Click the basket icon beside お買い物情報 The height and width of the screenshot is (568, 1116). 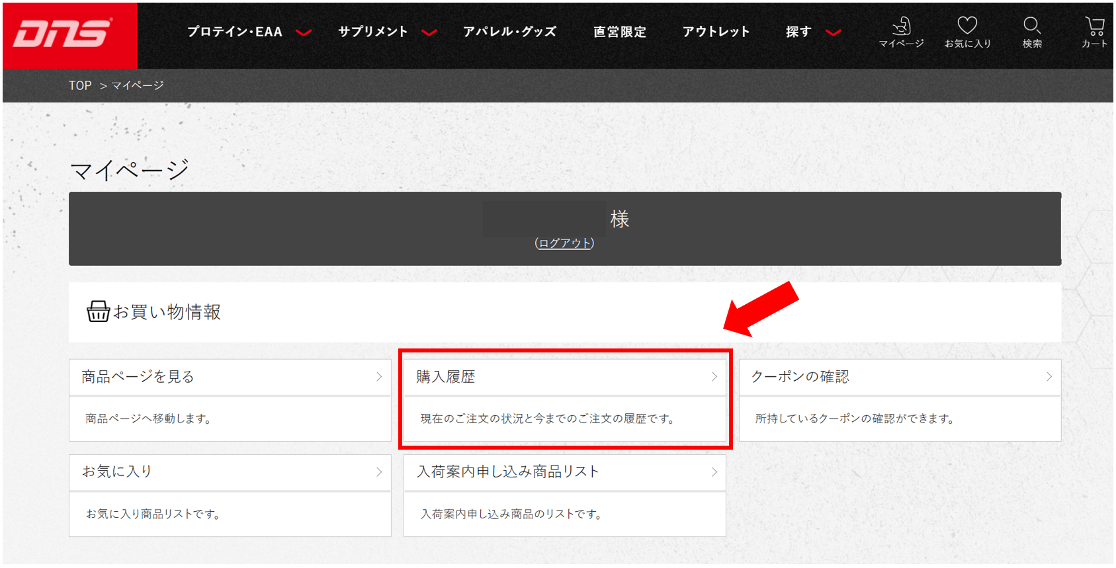(99, 311)
